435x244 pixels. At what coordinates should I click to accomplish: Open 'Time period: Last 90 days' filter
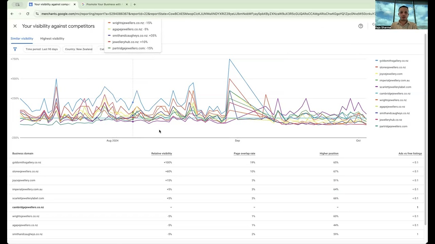pos(41,49)
